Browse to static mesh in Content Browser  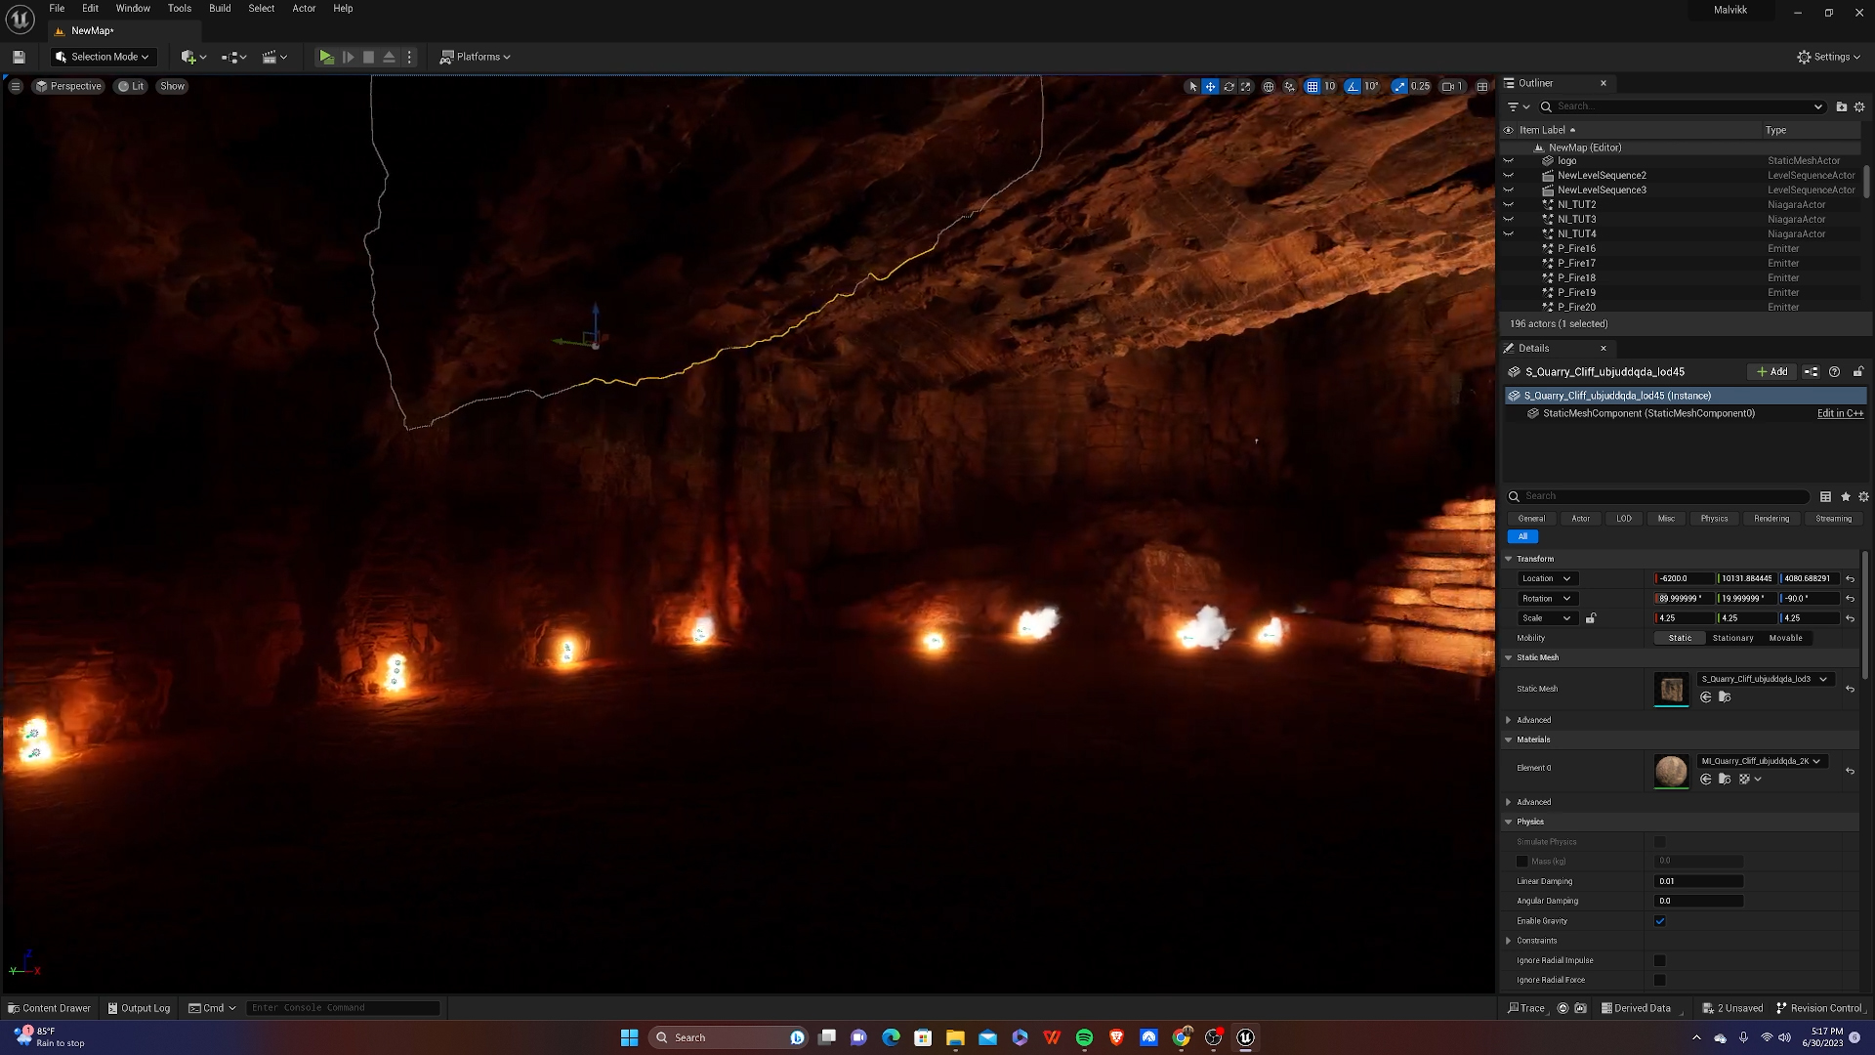[x=1725, y=696]
